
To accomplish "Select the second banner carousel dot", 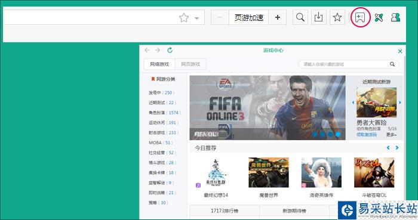I will [322, 134].
